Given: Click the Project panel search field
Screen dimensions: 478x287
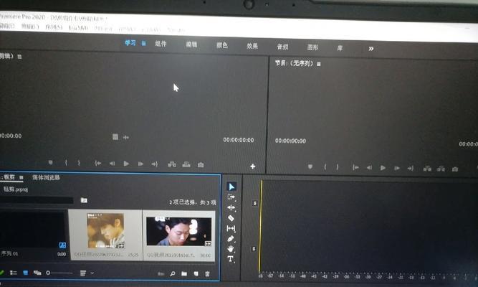Looking at the screenshot, I should [x=37, y=200].
